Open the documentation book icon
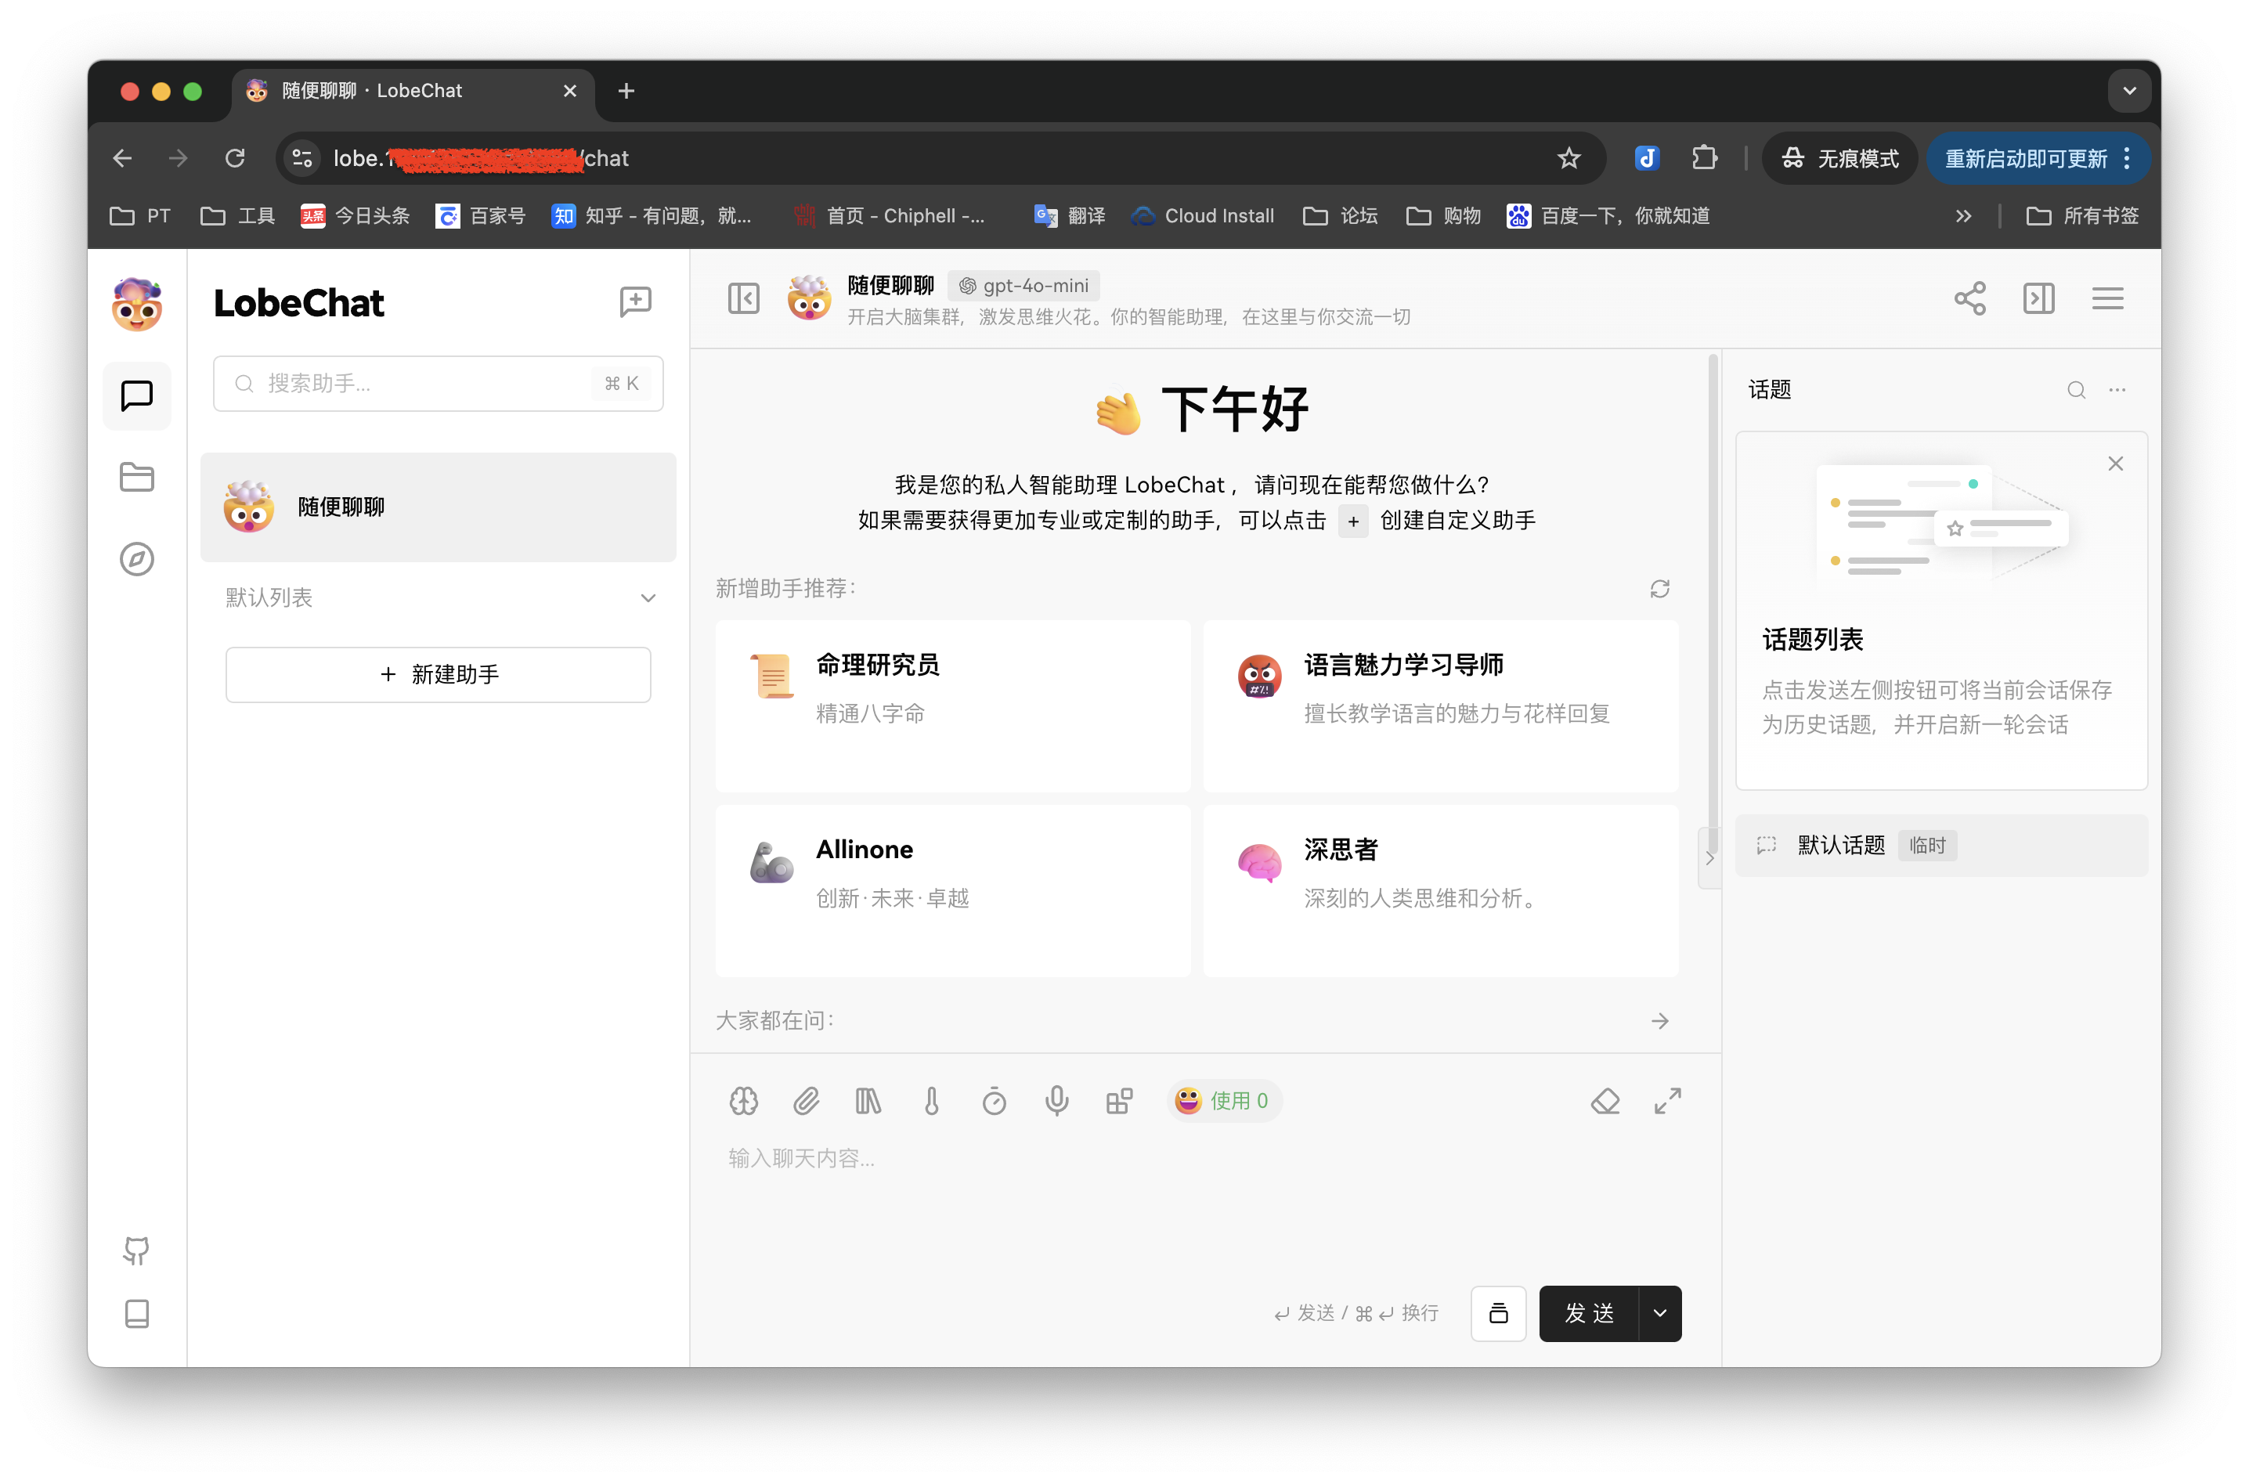Viewport: 2249px width, 1483px height. (x=137, y=1314)
